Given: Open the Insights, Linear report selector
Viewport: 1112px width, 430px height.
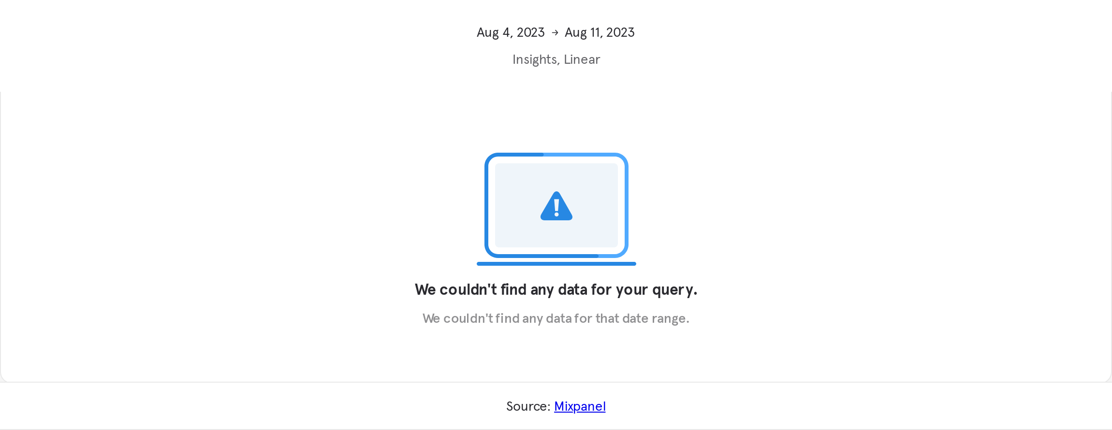Looking at the screenshot, I should click(x=556, y=59).
